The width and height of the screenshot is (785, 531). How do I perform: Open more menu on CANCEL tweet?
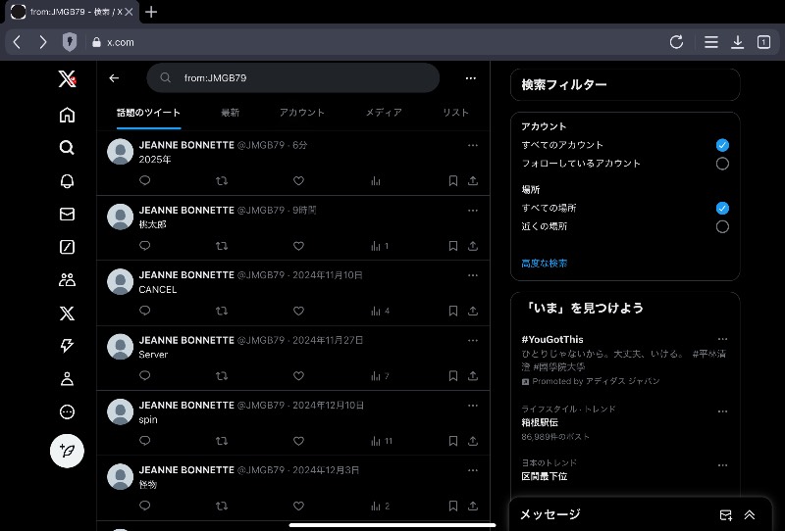click(473, 275)
